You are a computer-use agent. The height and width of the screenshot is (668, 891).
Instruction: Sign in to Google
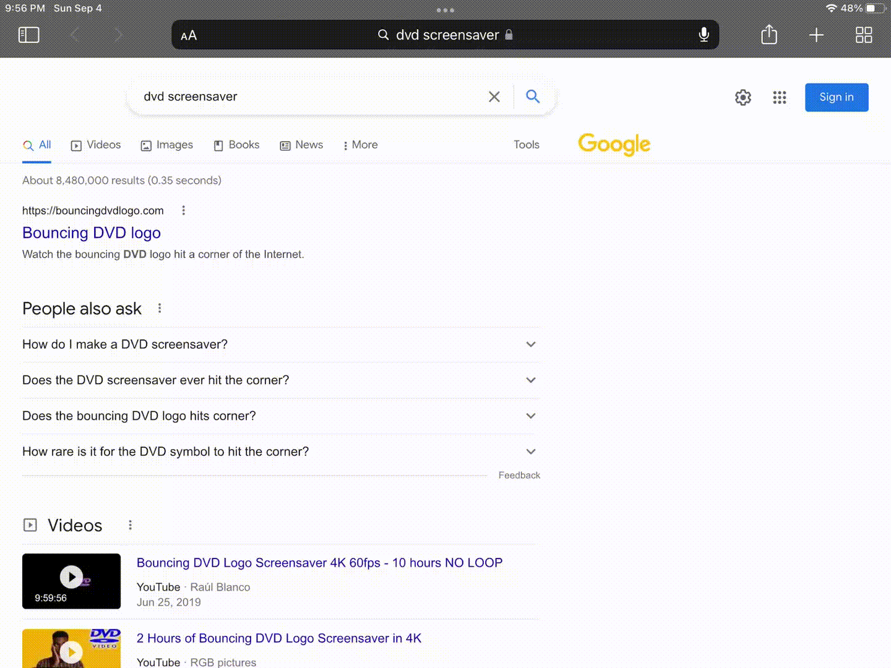click(x=836, y=97)
